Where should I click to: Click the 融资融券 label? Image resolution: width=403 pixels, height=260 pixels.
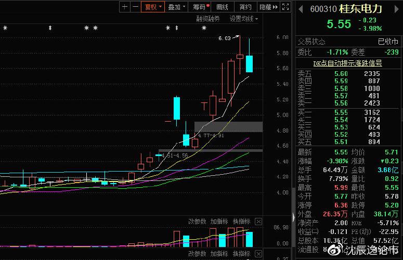tap(208, 19)
